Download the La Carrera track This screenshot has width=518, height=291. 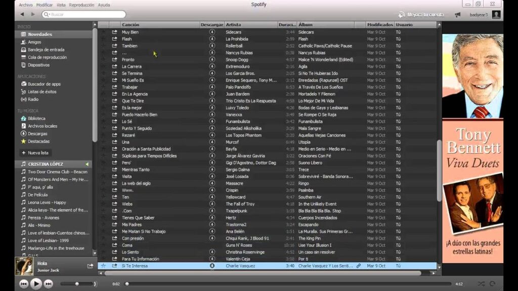[x=212, y=66]
